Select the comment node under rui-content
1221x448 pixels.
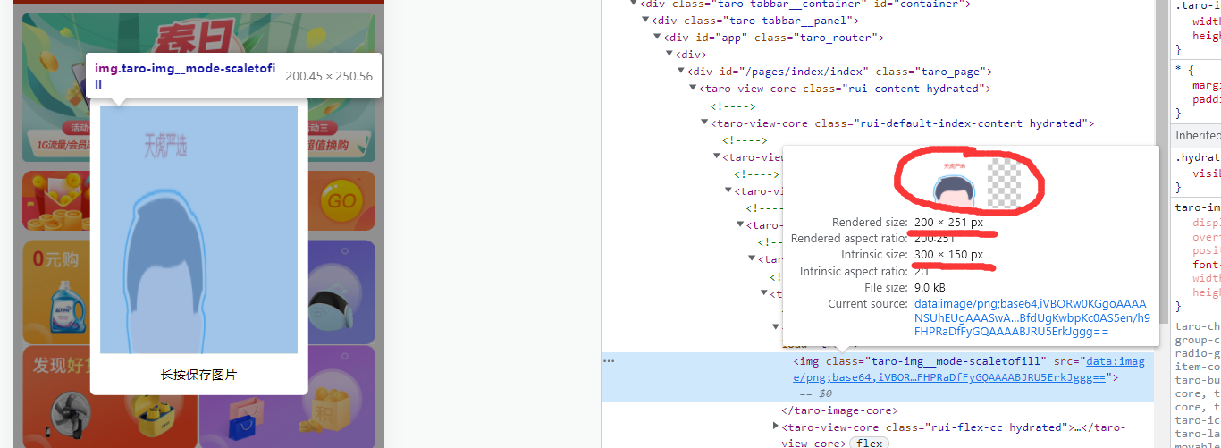point(733,106)
